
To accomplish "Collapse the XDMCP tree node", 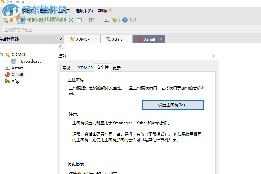I will pos(1,55).
